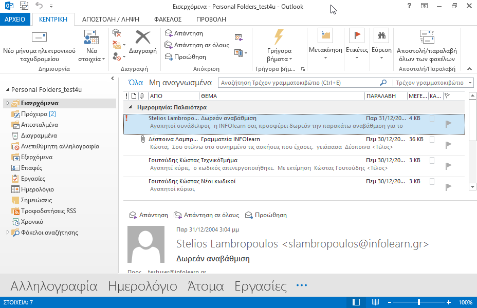Screen dimensions: 477x308
Task: Open Quick Steps dialog launcher
Action: [303, 69]
